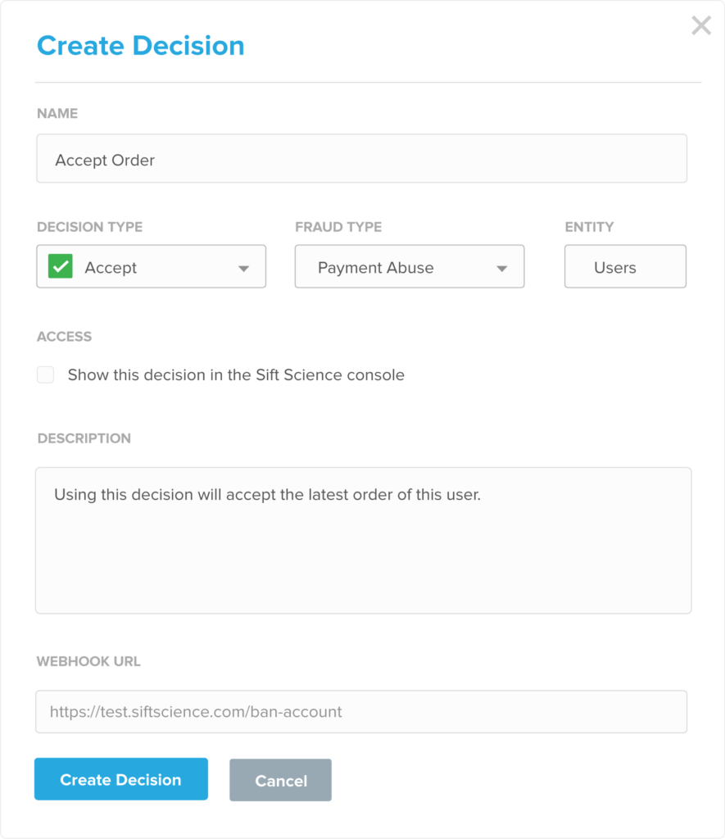Click the green Accept checkmark icon
The width and height of the screenshot is (725, 839).
tap(59, 266)
